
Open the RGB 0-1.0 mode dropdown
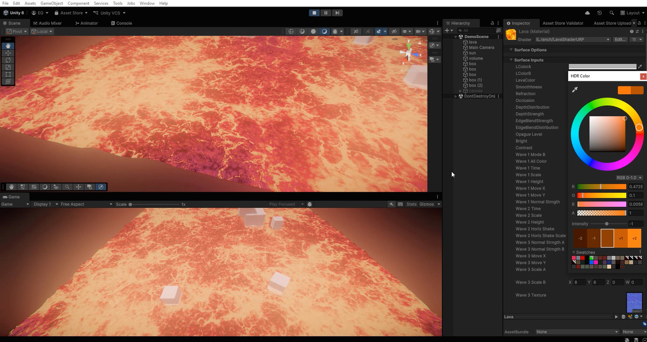pos(630,177)
